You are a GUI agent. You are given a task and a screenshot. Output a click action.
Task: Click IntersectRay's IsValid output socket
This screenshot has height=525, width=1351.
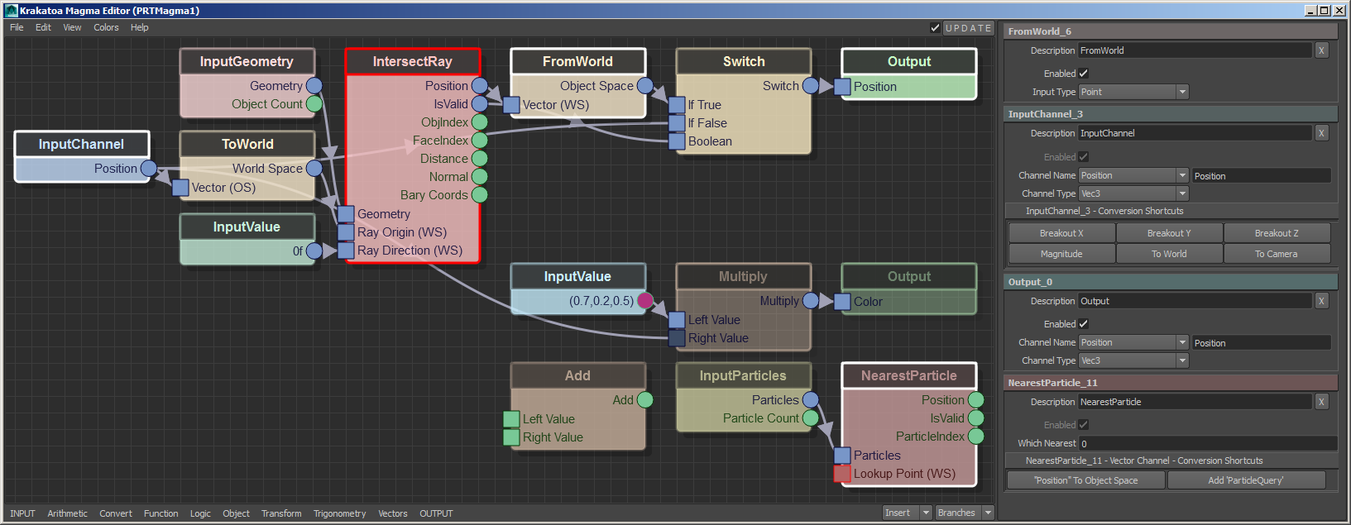pos(480,104)
